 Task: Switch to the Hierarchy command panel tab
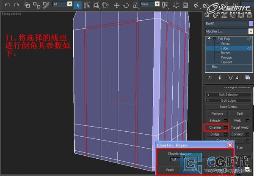(224, 15)
